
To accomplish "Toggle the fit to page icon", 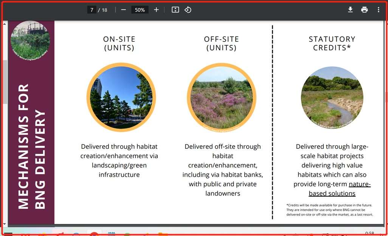I will [175, 10].
